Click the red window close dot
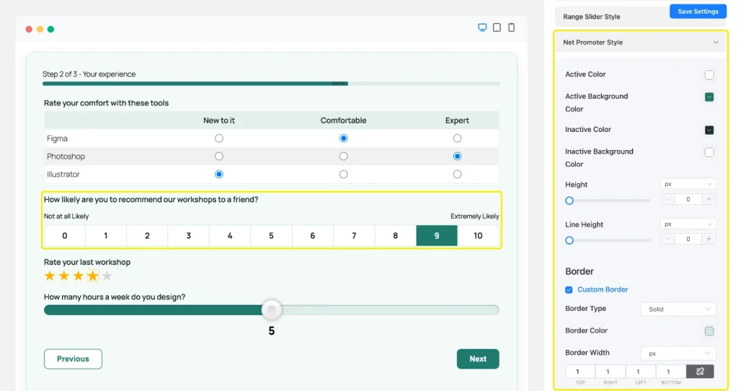This screenshot has height=391, width=738. click(x=29, y=29)
